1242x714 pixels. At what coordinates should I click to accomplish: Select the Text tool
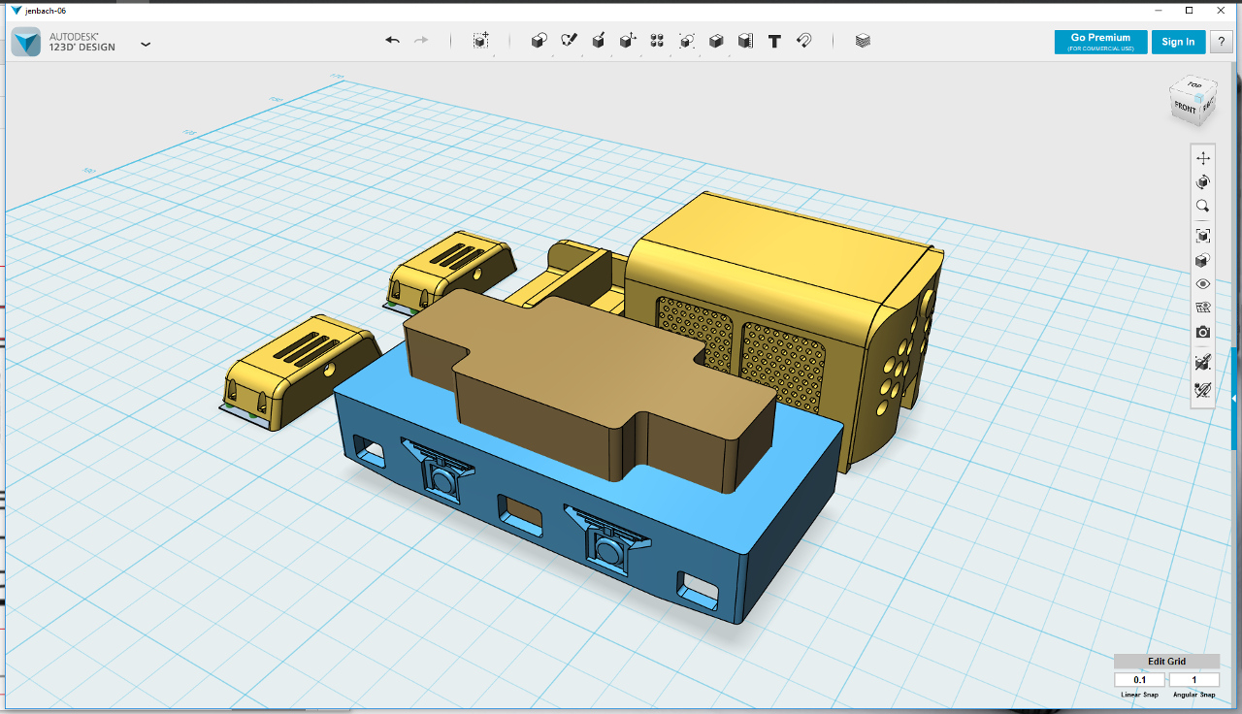774,41
